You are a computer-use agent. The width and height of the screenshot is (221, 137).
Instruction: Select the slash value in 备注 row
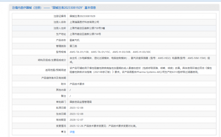point(70,96)
